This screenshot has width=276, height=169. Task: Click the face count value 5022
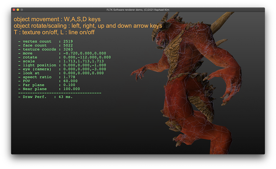point(68,45)
